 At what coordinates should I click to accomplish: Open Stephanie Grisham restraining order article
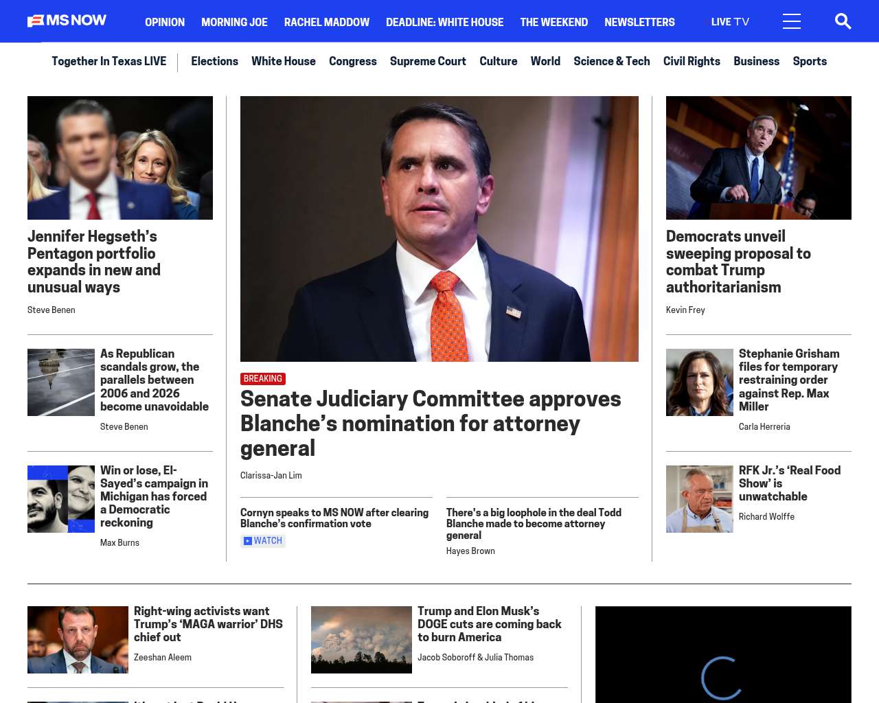(x=789, y=380)
